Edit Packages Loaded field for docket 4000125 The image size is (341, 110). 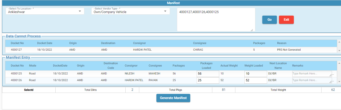[208, 74]
